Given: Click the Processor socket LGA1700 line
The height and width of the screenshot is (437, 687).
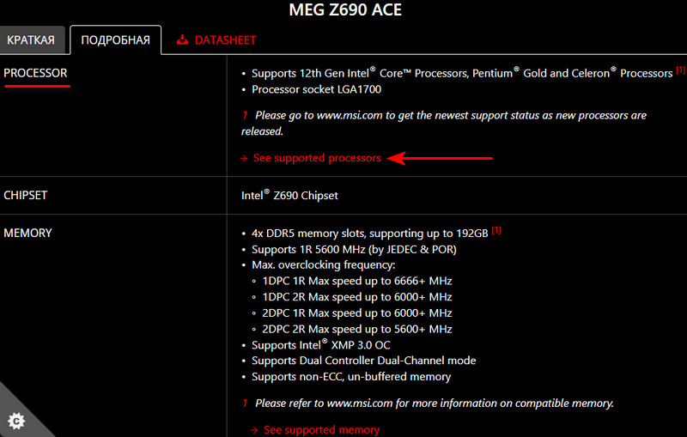Looking at the screenshot, I should click(316, 89).
